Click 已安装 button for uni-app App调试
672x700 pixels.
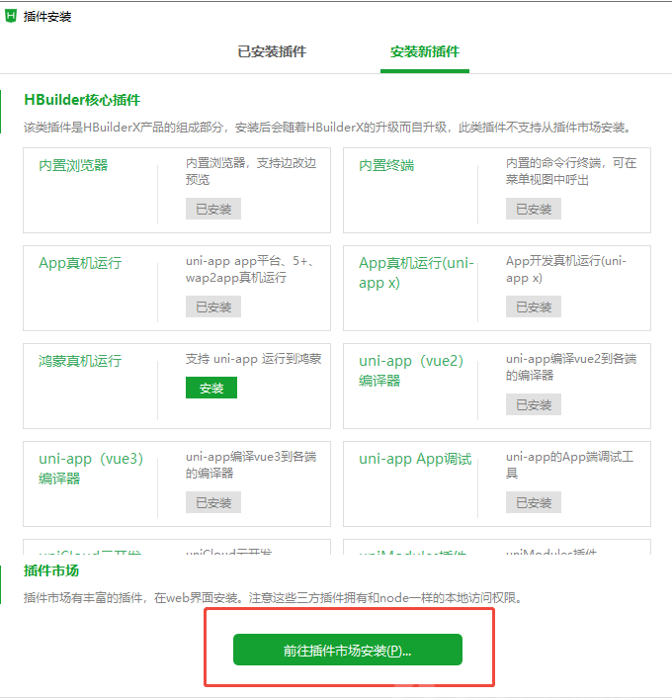[534, 502]
